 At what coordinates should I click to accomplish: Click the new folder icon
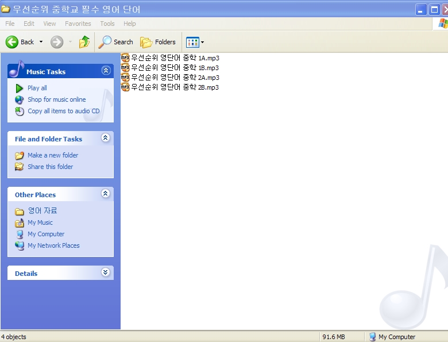click(x=19, y=155)
